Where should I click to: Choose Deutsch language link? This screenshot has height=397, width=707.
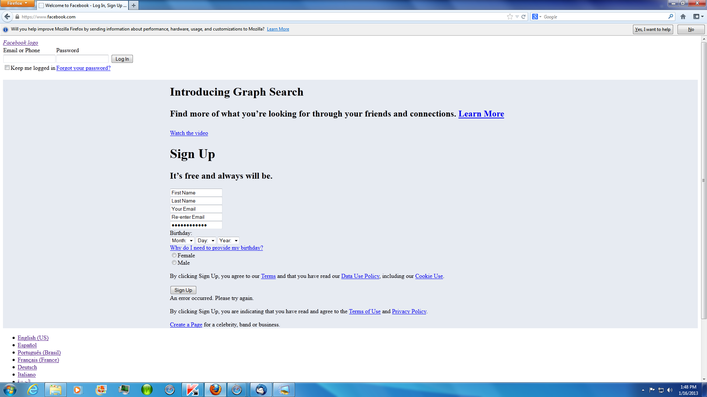pyautogui.click(x=27, y=367)
